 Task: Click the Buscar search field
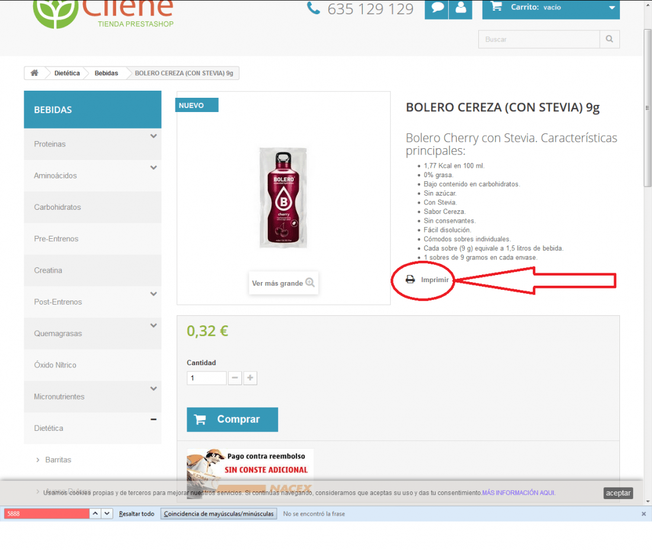[x=539, y=40]
